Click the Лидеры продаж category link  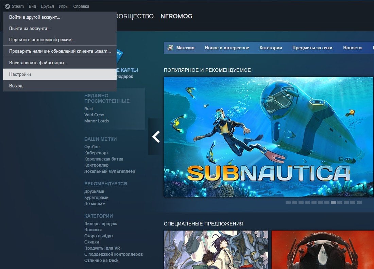coord(100,224)
